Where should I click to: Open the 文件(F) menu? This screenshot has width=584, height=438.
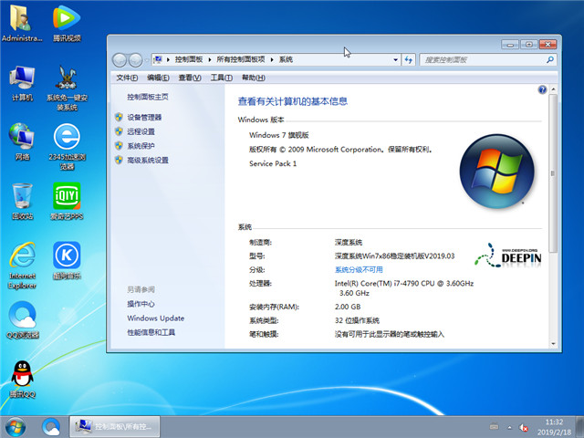(x=127, y=78)
